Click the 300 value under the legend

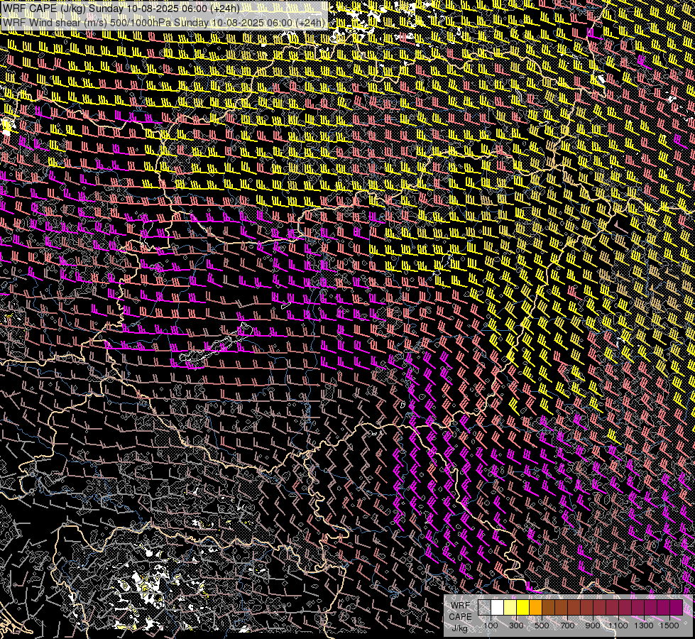pos(516,626)
